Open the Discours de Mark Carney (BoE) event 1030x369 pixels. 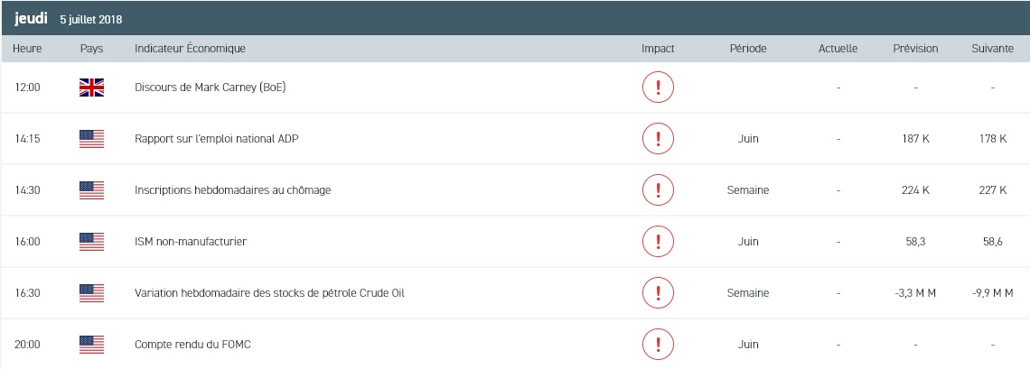click(x=210, y=88)
